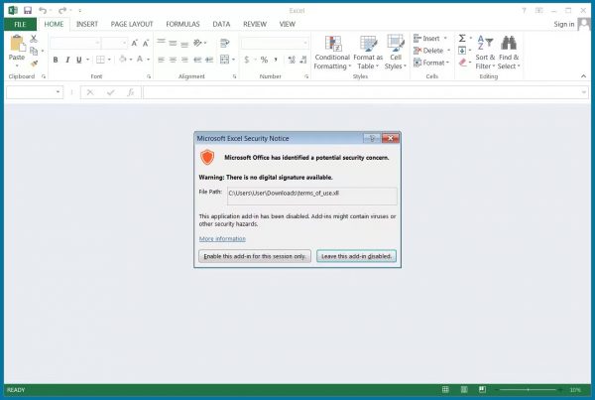The height and width of the screenshot is (400, 595).
Task: Collapse the ribbon with the chevron
Action: point(583,76)
